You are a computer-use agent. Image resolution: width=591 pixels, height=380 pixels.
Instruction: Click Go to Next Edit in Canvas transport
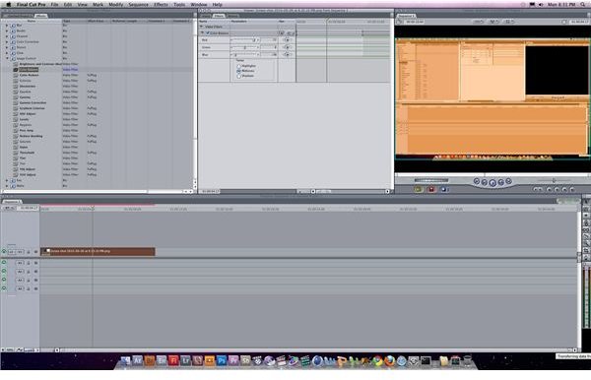pos(508,181)
